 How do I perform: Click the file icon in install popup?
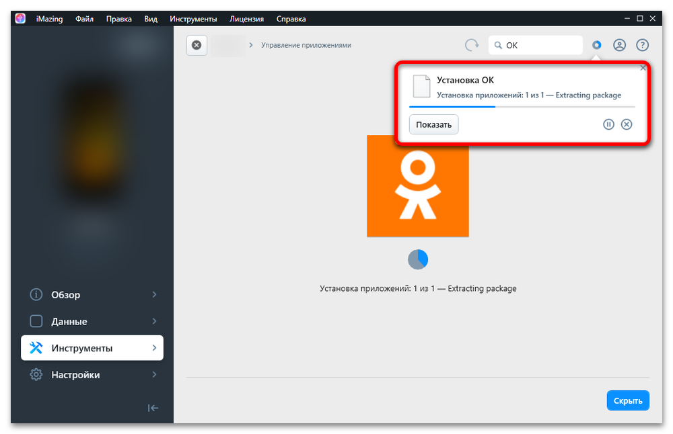(421, 86)
